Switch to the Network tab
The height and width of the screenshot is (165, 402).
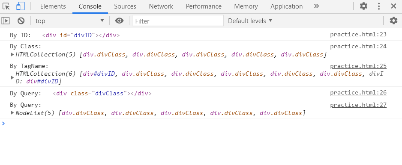(161, 6)
